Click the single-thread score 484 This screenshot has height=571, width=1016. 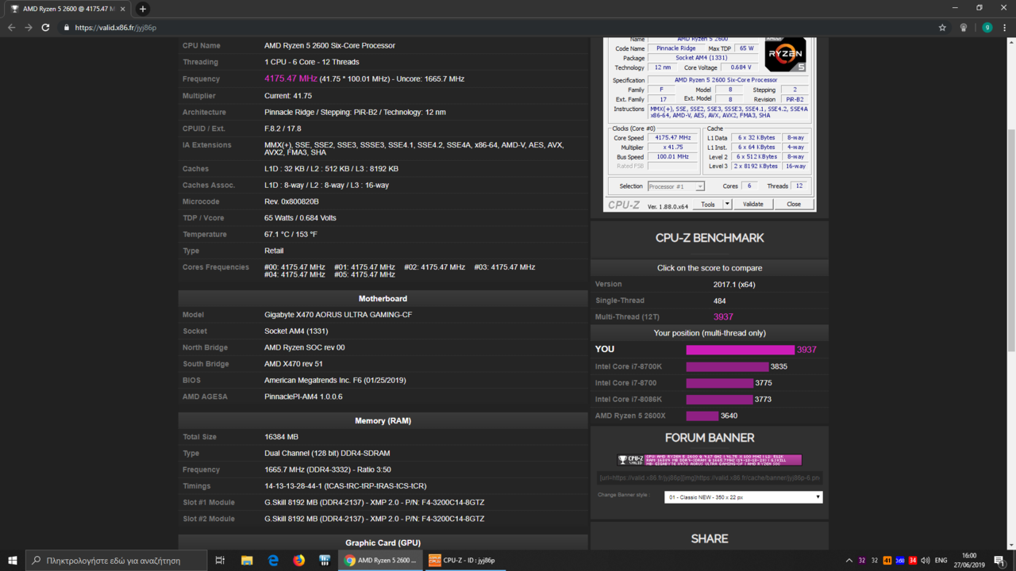click(719, 301)
